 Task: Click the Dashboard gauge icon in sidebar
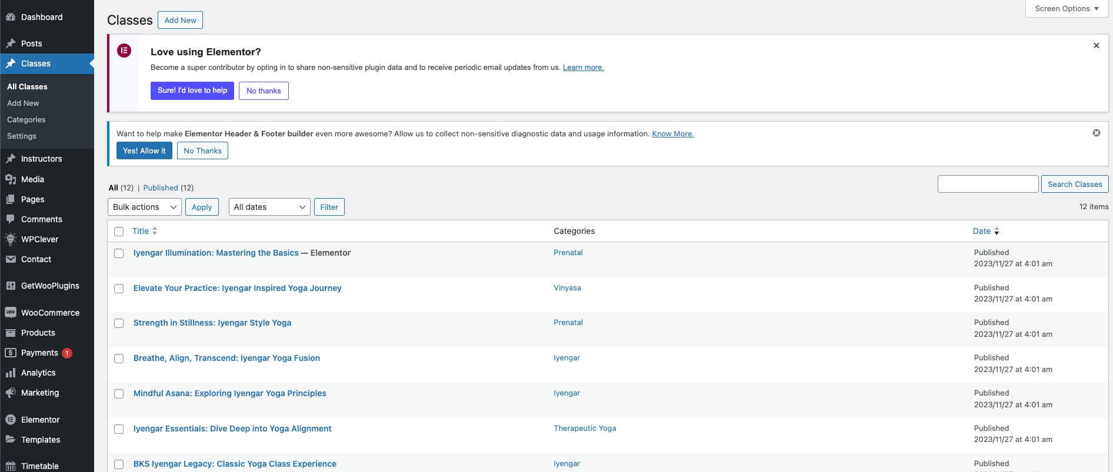pyautogui.click(x=11, y=17)
